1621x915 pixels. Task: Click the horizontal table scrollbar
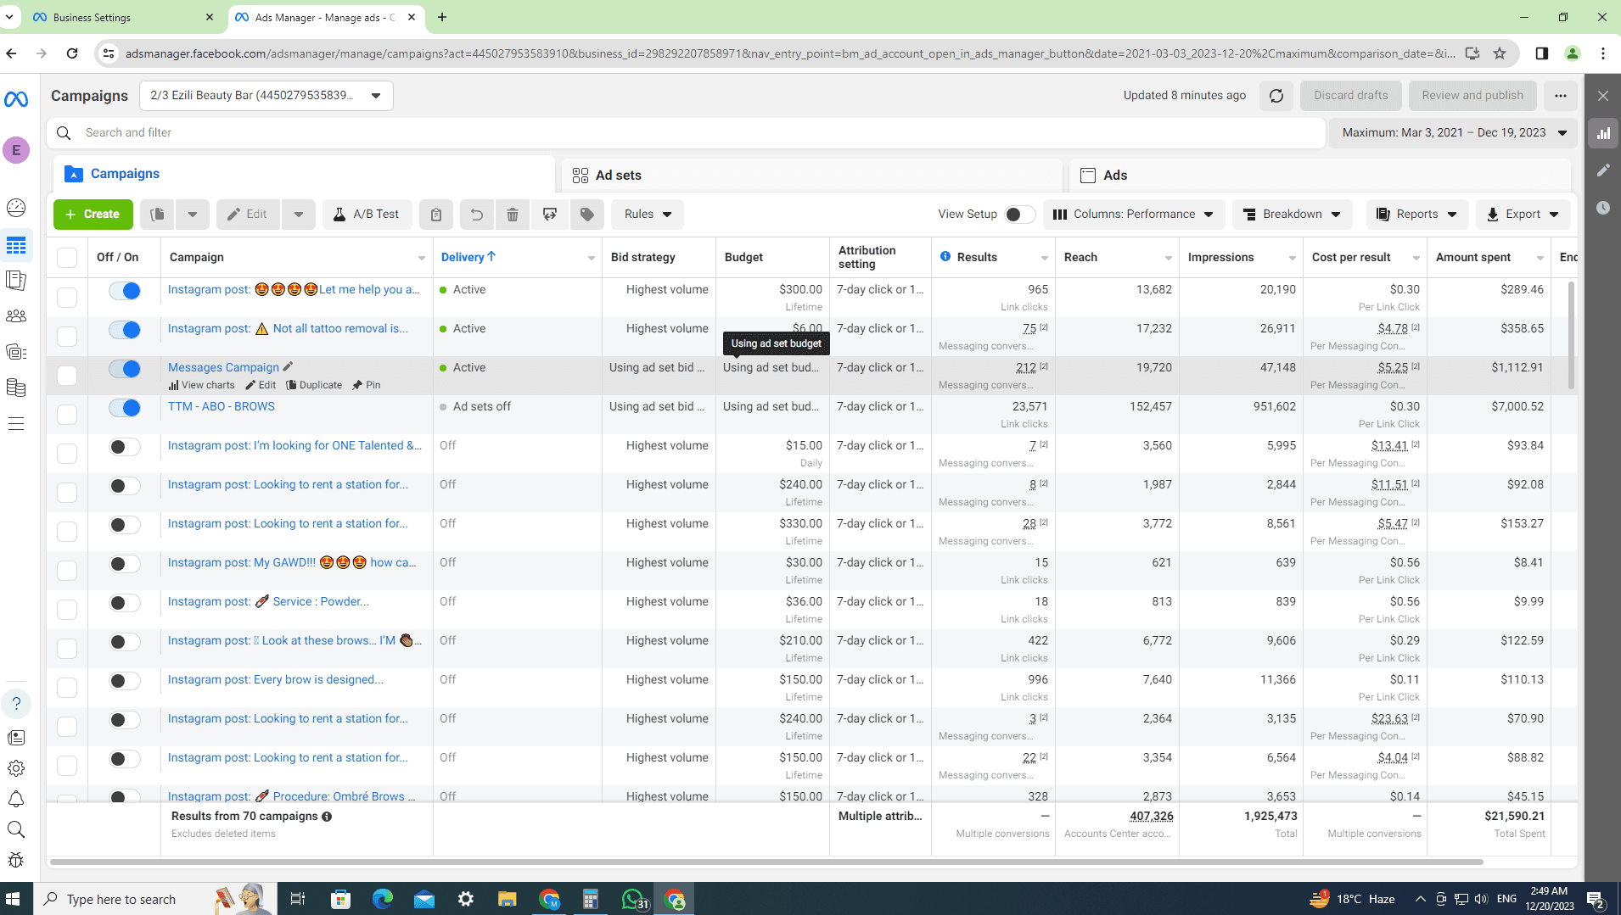point(766,862)
